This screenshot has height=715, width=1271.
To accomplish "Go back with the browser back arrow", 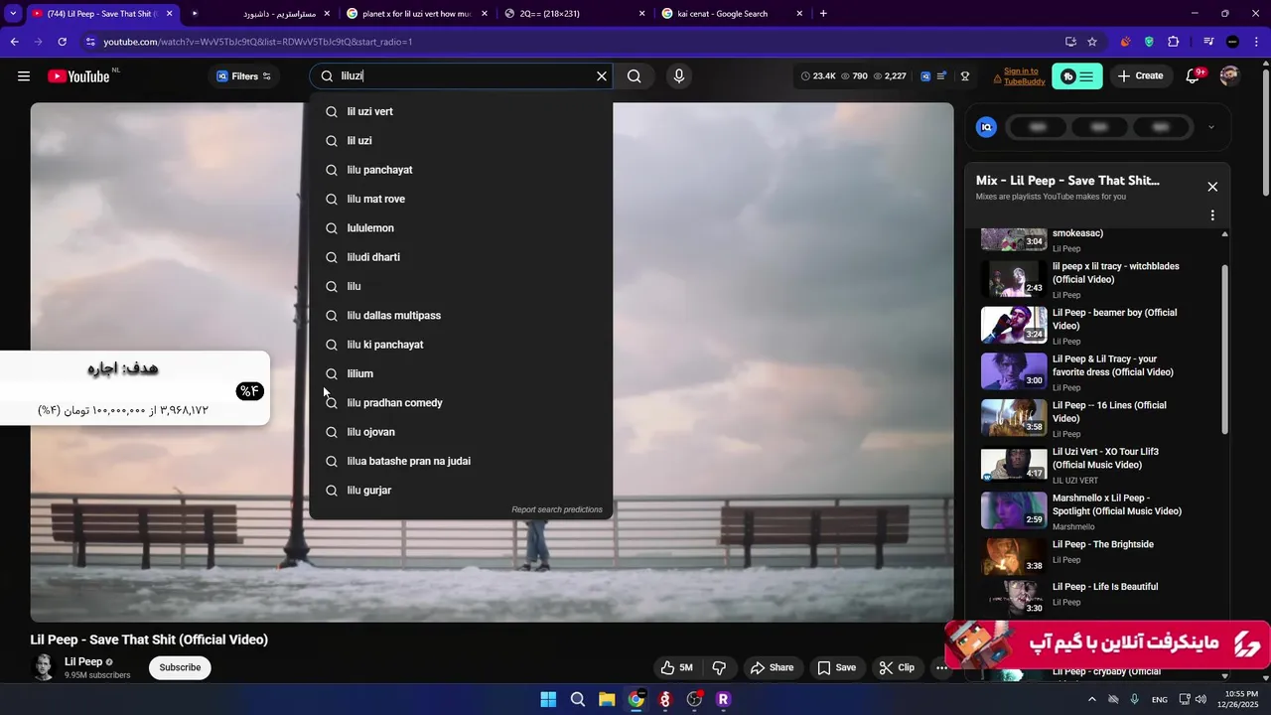I will (x=14, y=42).
